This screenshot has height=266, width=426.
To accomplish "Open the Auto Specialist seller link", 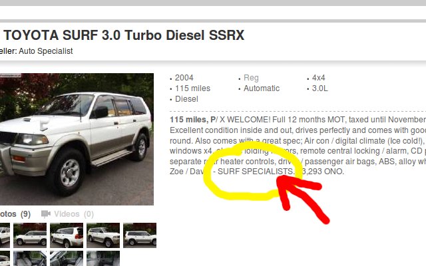I will 46,51.
